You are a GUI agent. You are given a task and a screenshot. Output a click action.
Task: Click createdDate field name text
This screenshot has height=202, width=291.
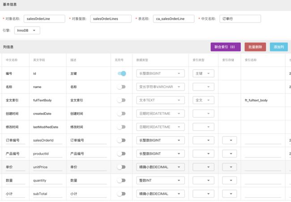[x=42, y=114]
